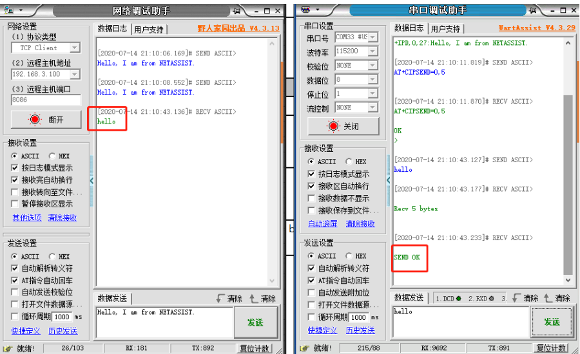This screenshot has width=580, height=354.
Task: Open the 校验位 NONE dropdown
Action: (x=372, y=66)
